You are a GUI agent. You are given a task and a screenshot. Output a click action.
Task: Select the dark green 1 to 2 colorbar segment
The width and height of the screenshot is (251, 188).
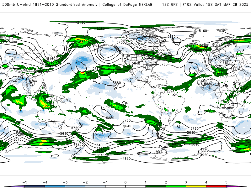(156, 186)
